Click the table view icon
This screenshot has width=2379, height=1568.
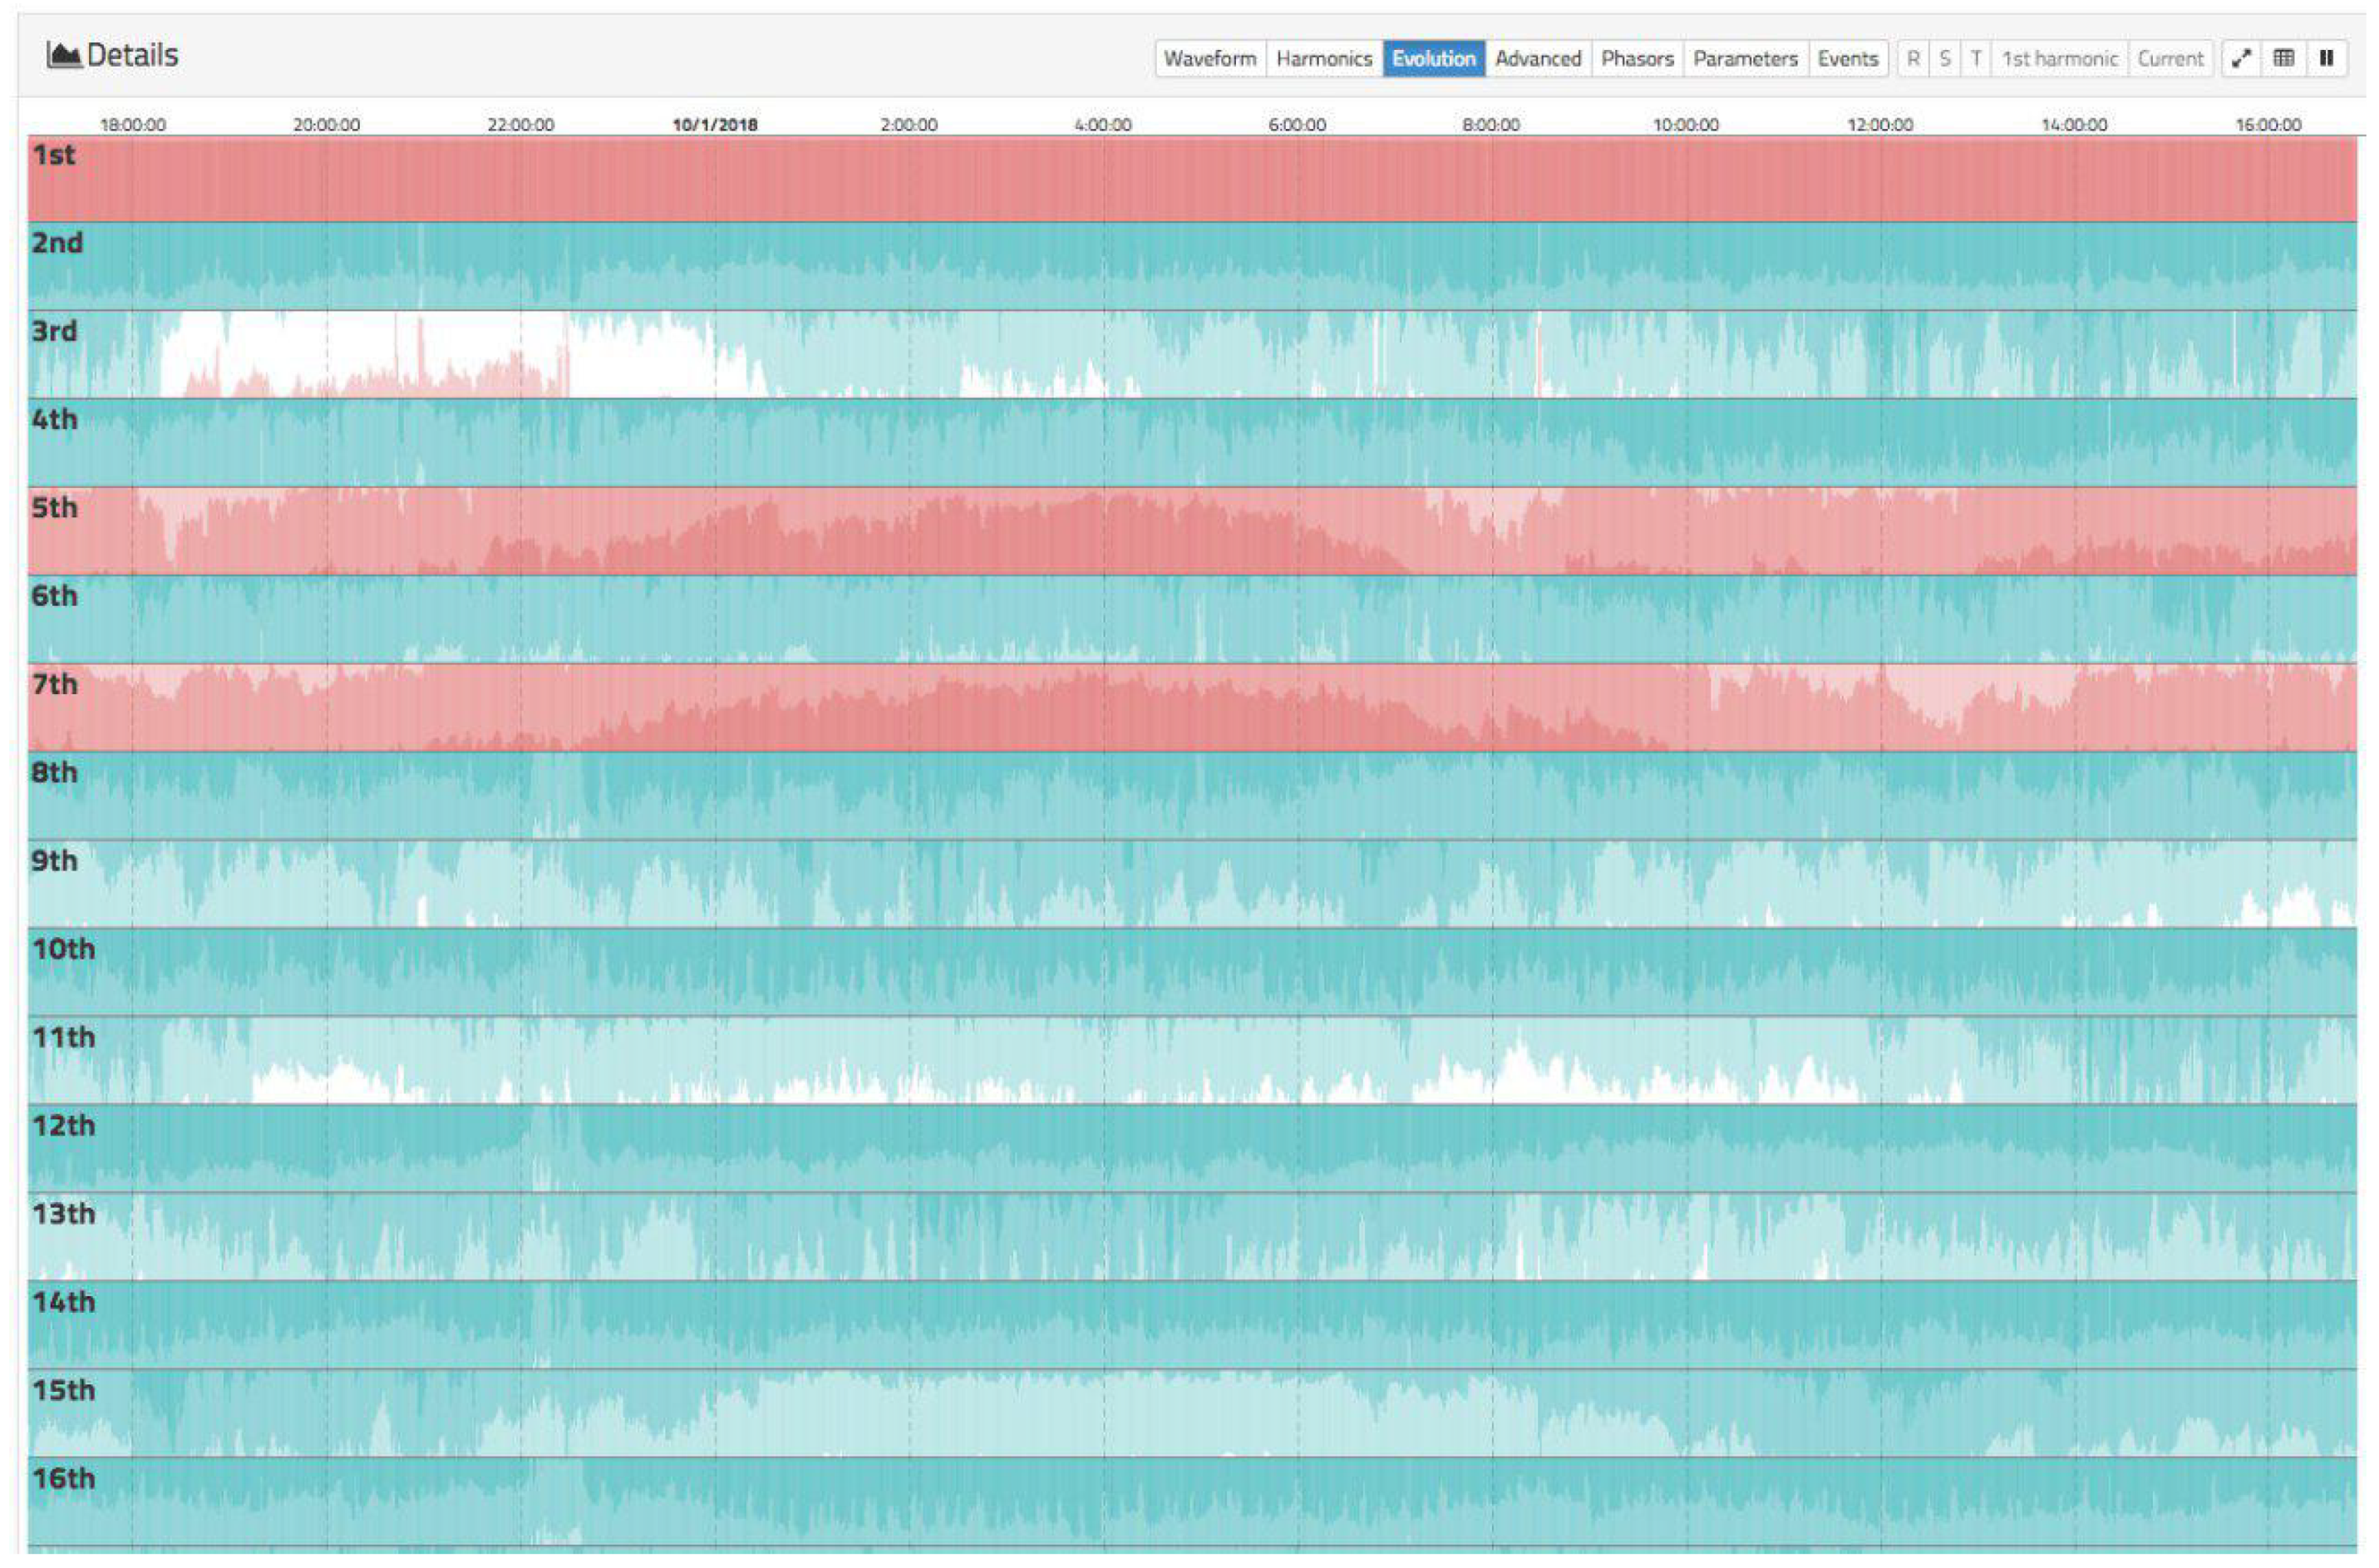coord(2284,58)
